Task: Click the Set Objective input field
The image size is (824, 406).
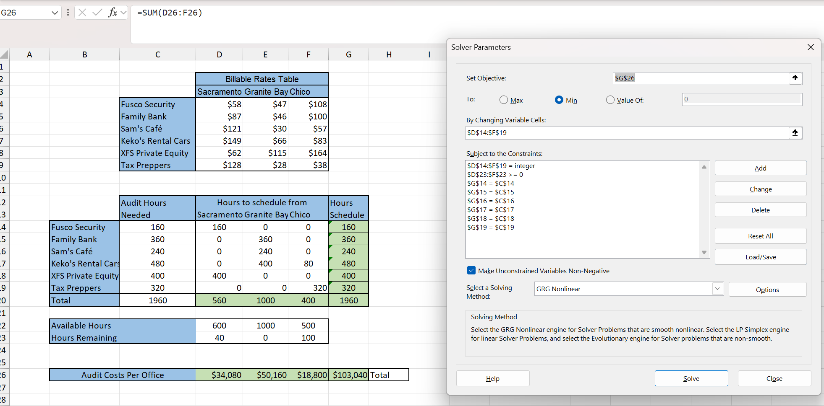Action: 701,78
